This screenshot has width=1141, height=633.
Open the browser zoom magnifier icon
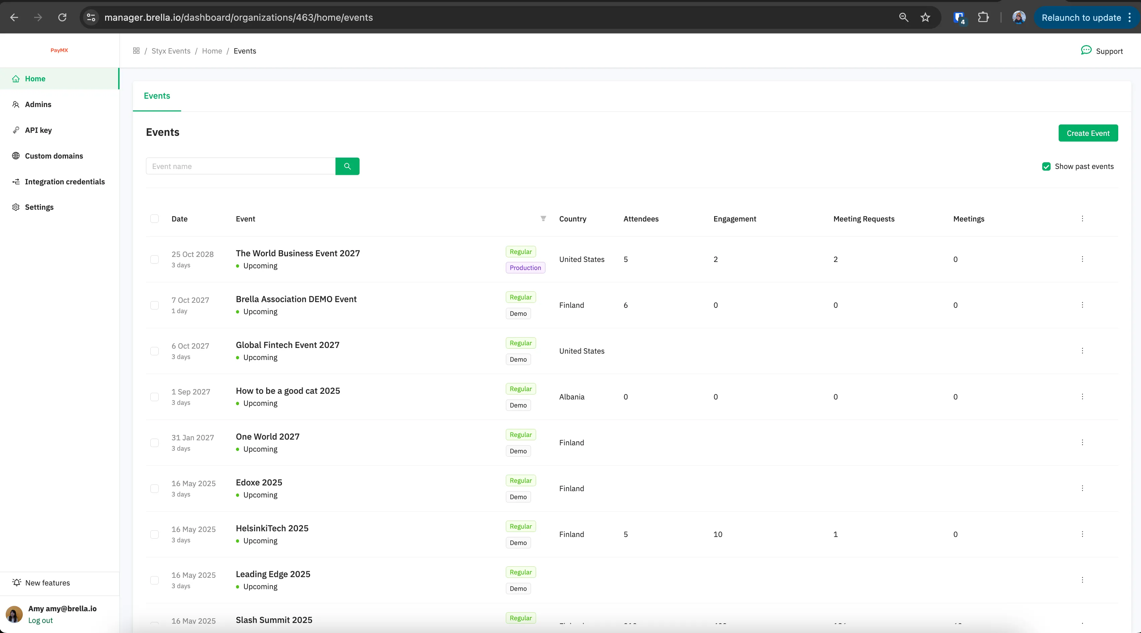pos(904,17)
